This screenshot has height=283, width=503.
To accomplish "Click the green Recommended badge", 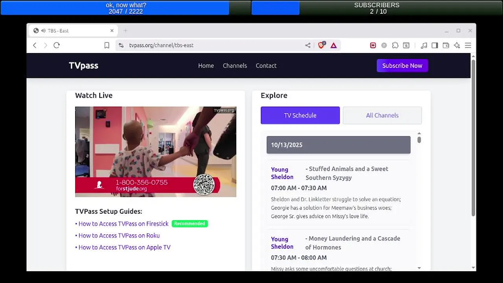I will [190, 224].
